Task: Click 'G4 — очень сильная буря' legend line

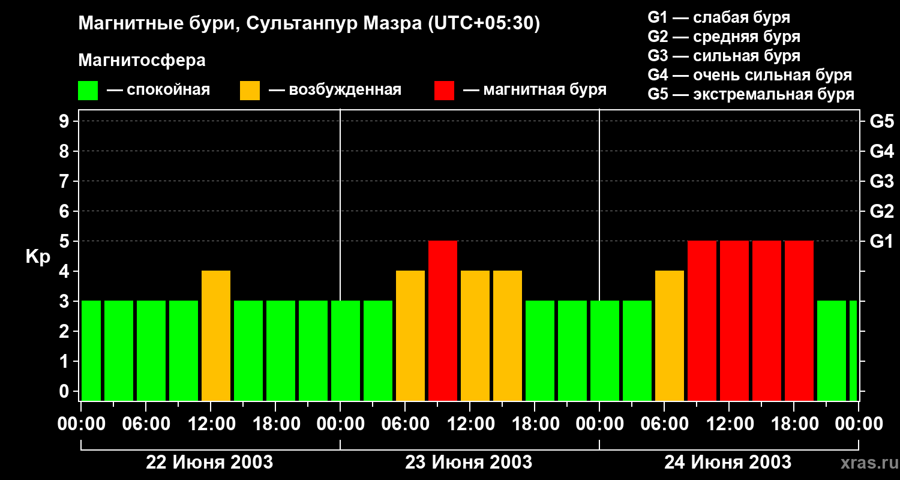Action: [749, 75]
